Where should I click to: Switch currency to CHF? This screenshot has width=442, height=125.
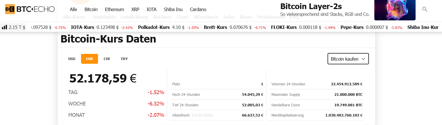[x=107, y=59]
